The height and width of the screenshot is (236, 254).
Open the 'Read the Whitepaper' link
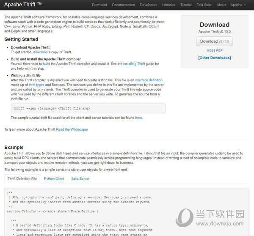coord(72,129)
